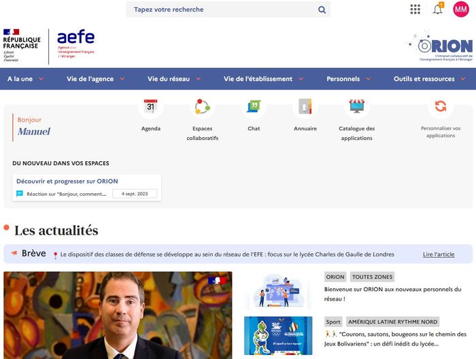Screen dimensions: 476x359
Task: Follow the Lire l'article link
Action: (439, 254)
